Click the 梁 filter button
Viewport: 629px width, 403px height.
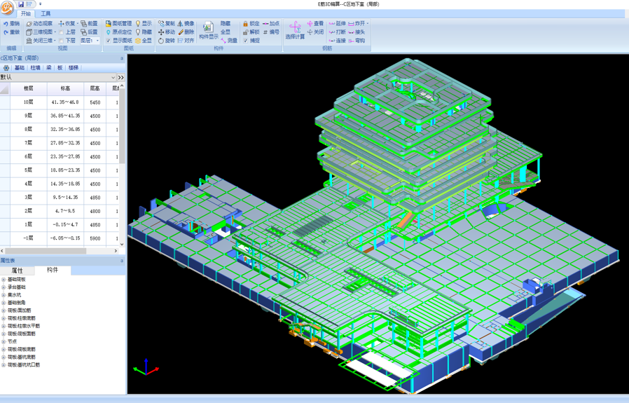[x=49, y=68]
